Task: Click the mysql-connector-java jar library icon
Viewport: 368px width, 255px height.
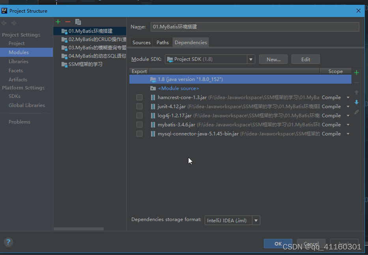Action: [x=153, y=133]
